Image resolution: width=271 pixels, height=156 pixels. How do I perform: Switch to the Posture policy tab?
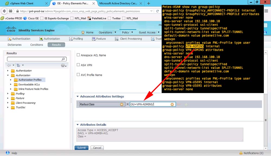pos(99,39)
